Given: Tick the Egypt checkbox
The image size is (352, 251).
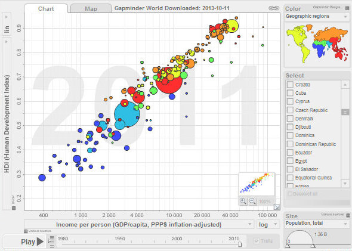Looking at the screenshot, I should point(290,161).
